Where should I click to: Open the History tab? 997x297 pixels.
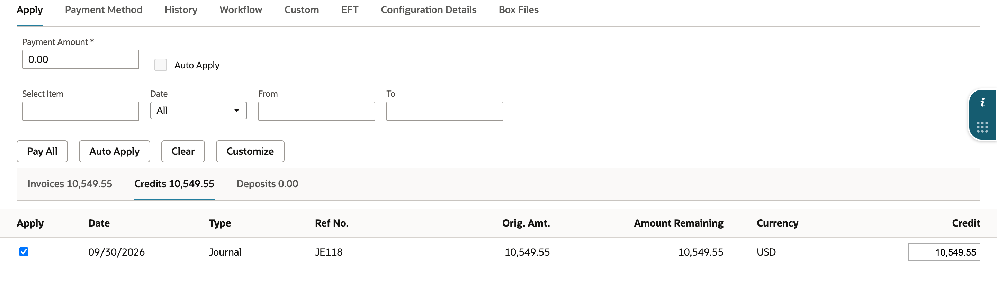181,10
